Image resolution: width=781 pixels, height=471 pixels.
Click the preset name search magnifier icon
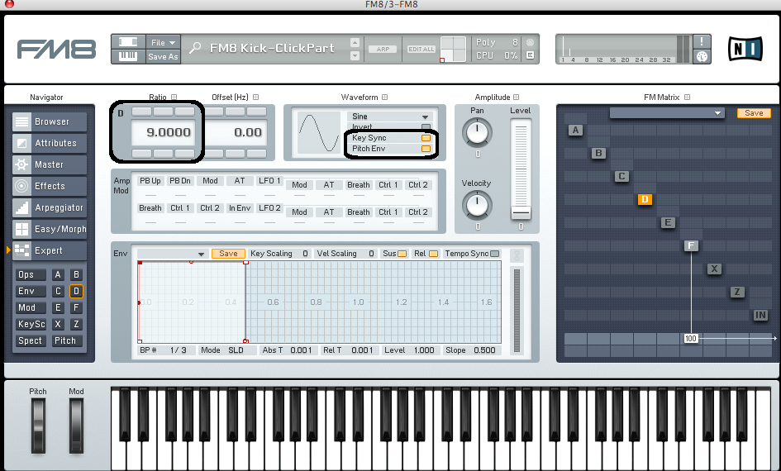[x=195, y=48]
